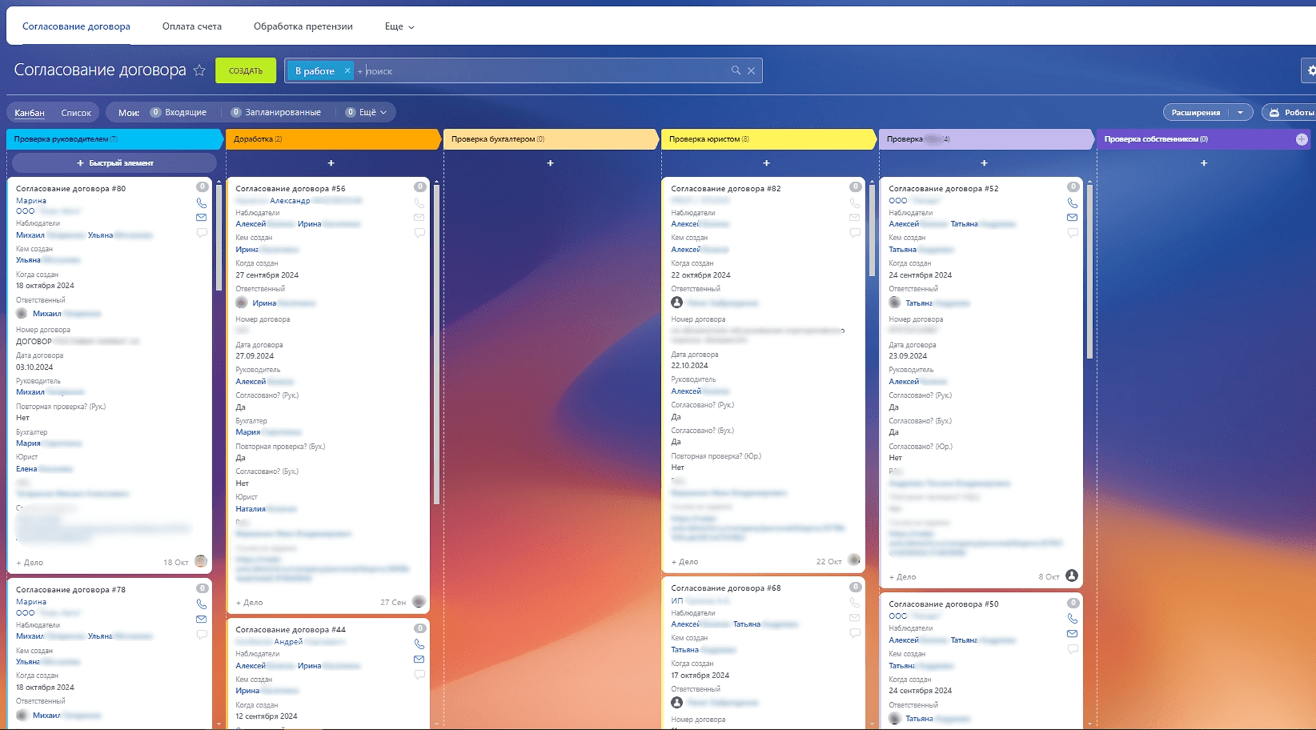This screenshot has height=730, width=1316.
Task: Click Быстрый элемент button
Action: pyautogui.click(x=115, y=163)
